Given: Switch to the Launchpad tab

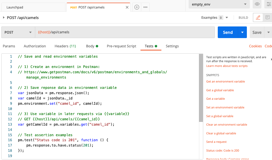Looking at the screenshot, I should pyautogui.click(x=33, y=7).
